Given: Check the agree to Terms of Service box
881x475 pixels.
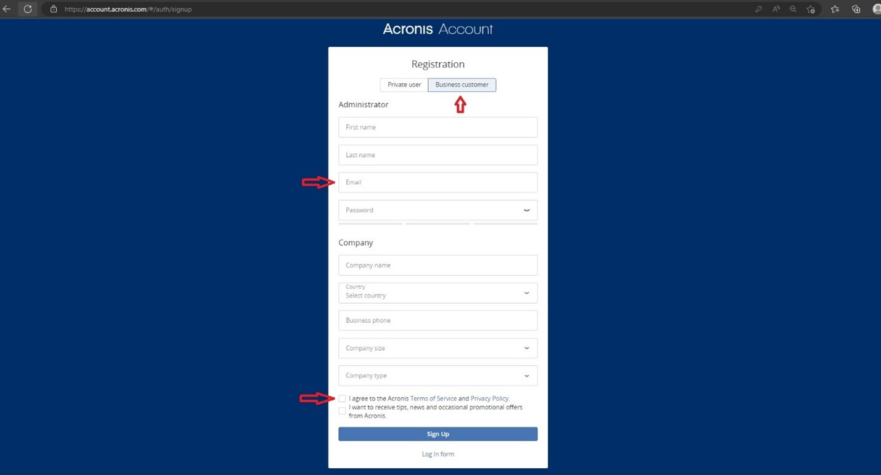Looking at the screenshot, I should tap(342, 399).
